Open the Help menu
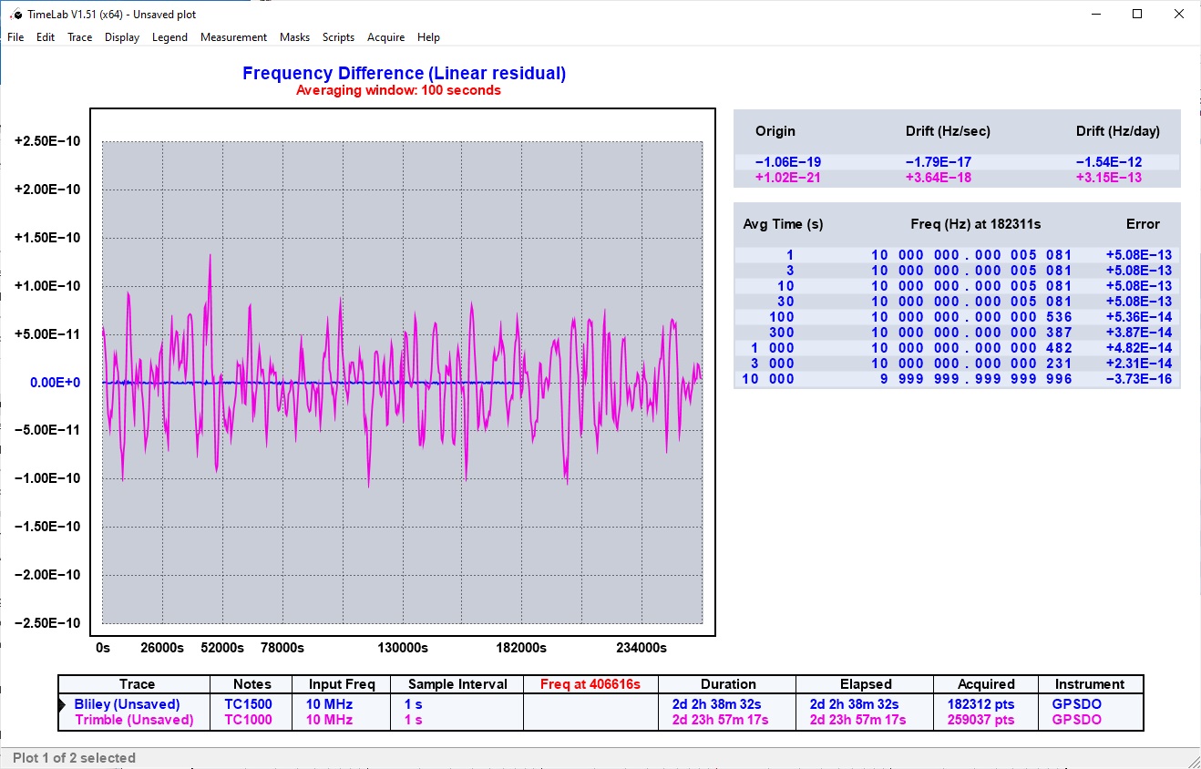1201x769 pixels. 428,37
